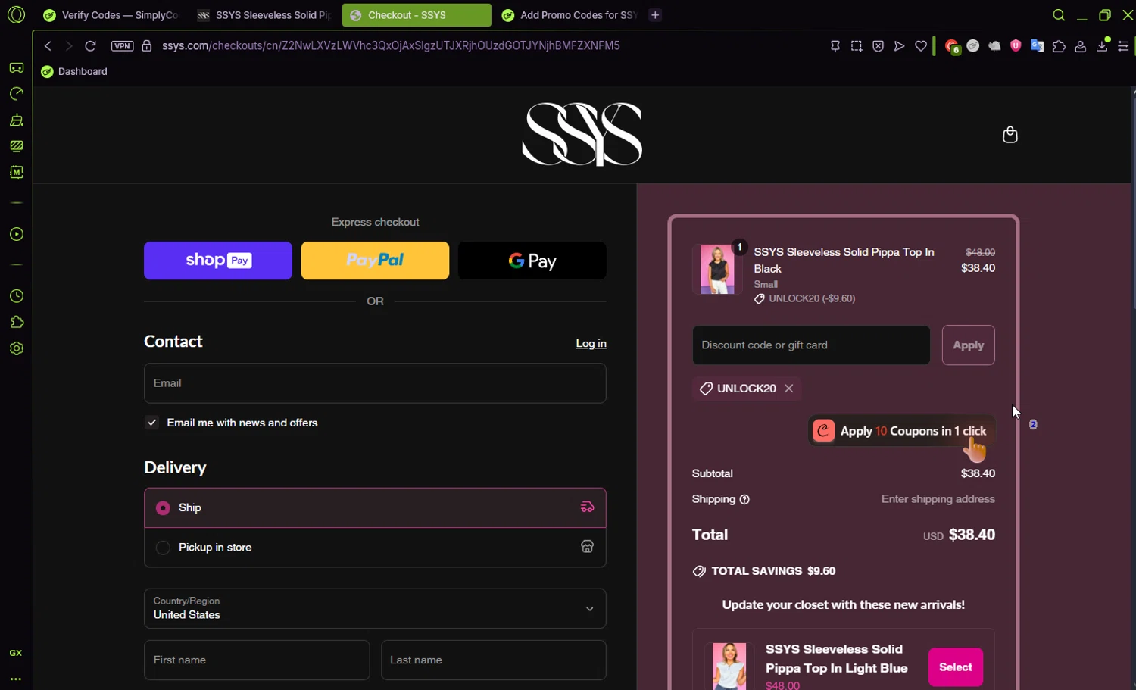View site security lock info
Viewport: 1136px width, 690px height.
pyautogui.click(x=147, y=46)
